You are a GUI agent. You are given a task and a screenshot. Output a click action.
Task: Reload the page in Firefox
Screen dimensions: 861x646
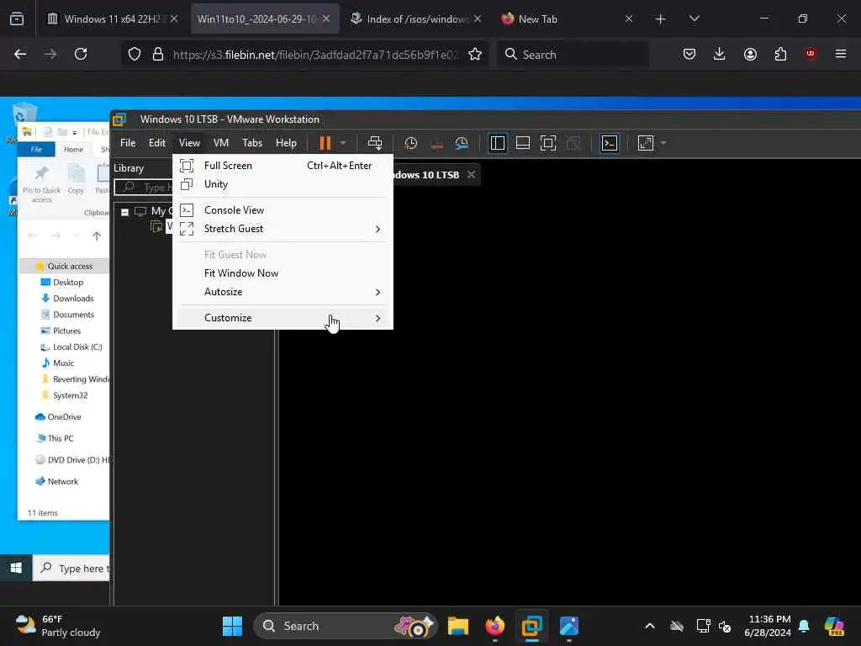(81, 55)
